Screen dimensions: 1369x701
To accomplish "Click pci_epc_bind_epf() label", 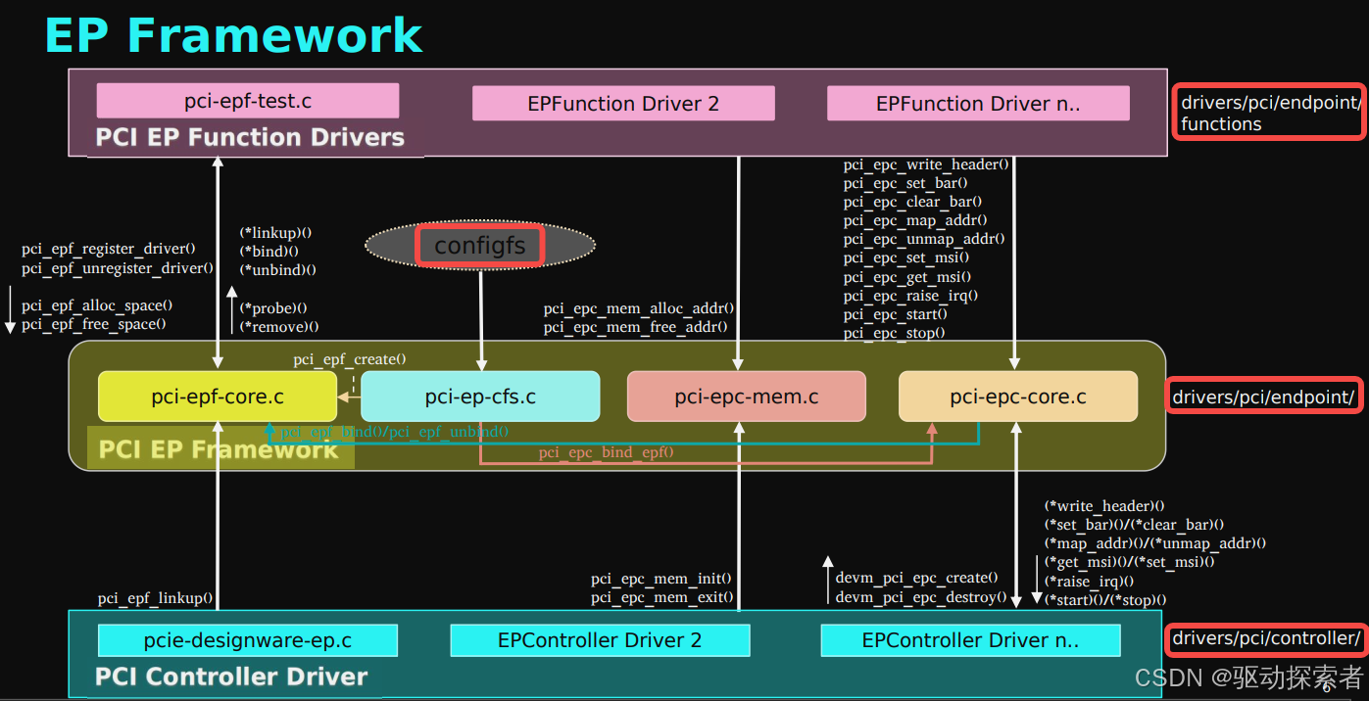I will pyautogui.click(x=607, y=452).
